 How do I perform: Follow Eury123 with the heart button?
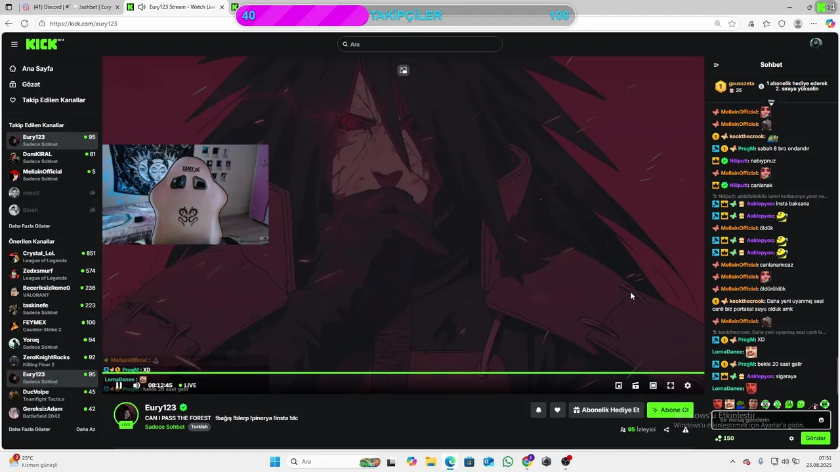point(557,410)
